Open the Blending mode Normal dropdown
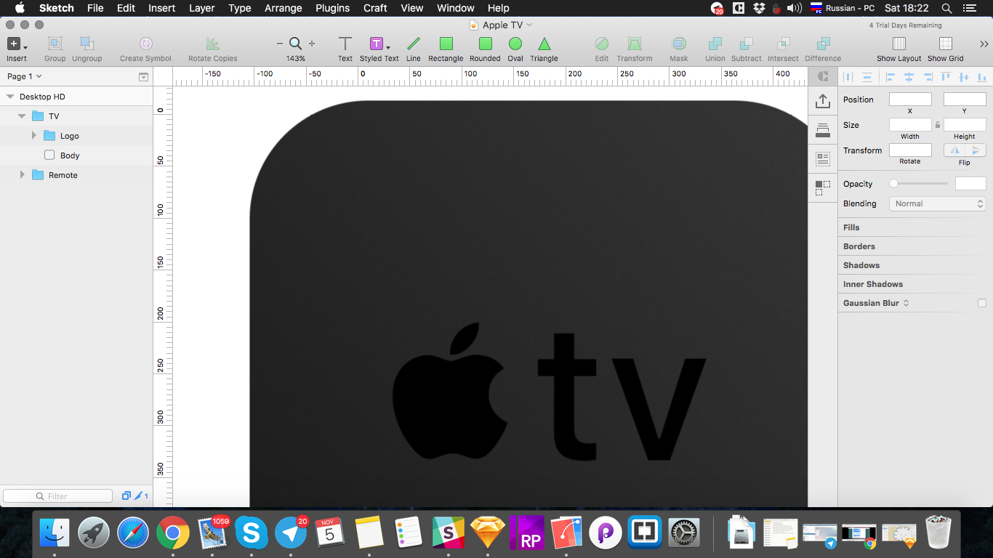Image resolution: width=993 pixels, height=558 pixels. click(x=938, y=203)
